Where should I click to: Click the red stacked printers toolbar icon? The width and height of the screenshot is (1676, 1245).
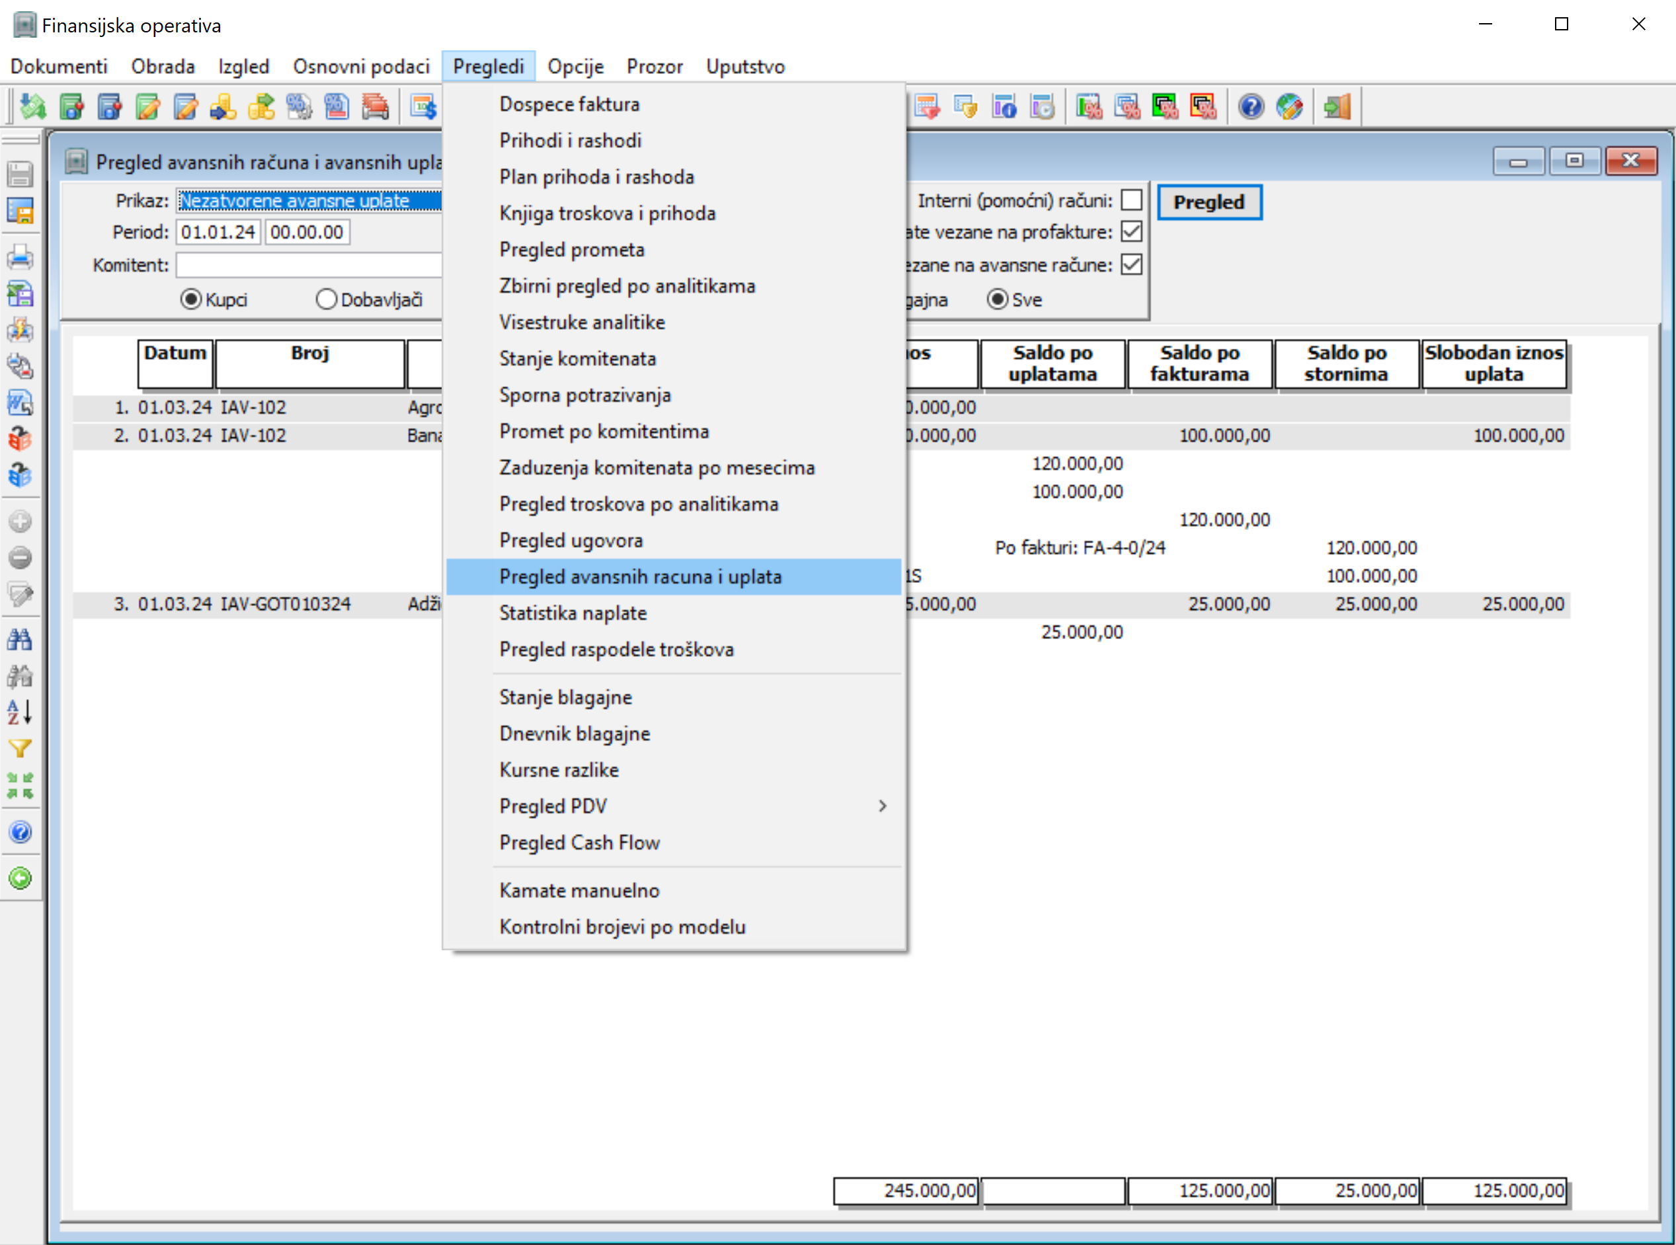point(375,107)
